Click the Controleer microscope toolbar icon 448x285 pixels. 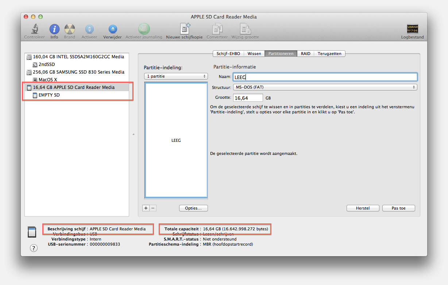pyautogui.click(x=34, y=29)
